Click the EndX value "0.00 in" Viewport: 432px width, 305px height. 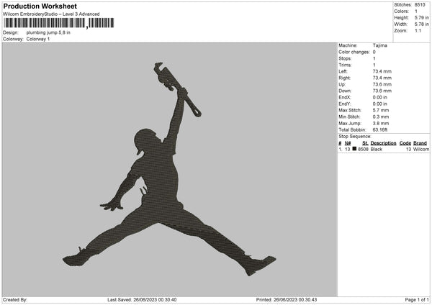click(x=380, y=97)
